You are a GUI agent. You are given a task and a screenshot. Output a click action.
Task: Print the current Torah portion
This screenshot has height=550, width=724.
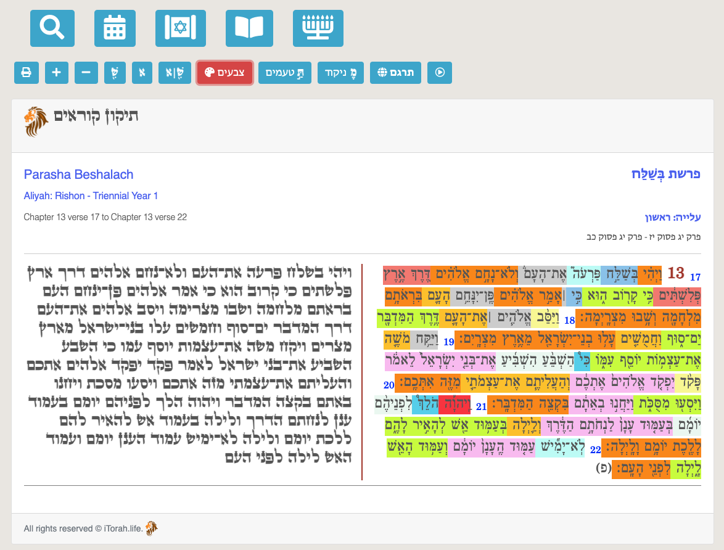pos(27,72)
